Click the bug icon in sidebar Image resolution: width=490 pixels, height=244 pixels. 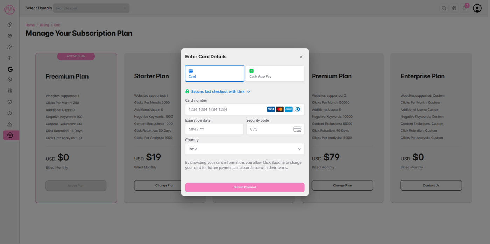point(10,91)
